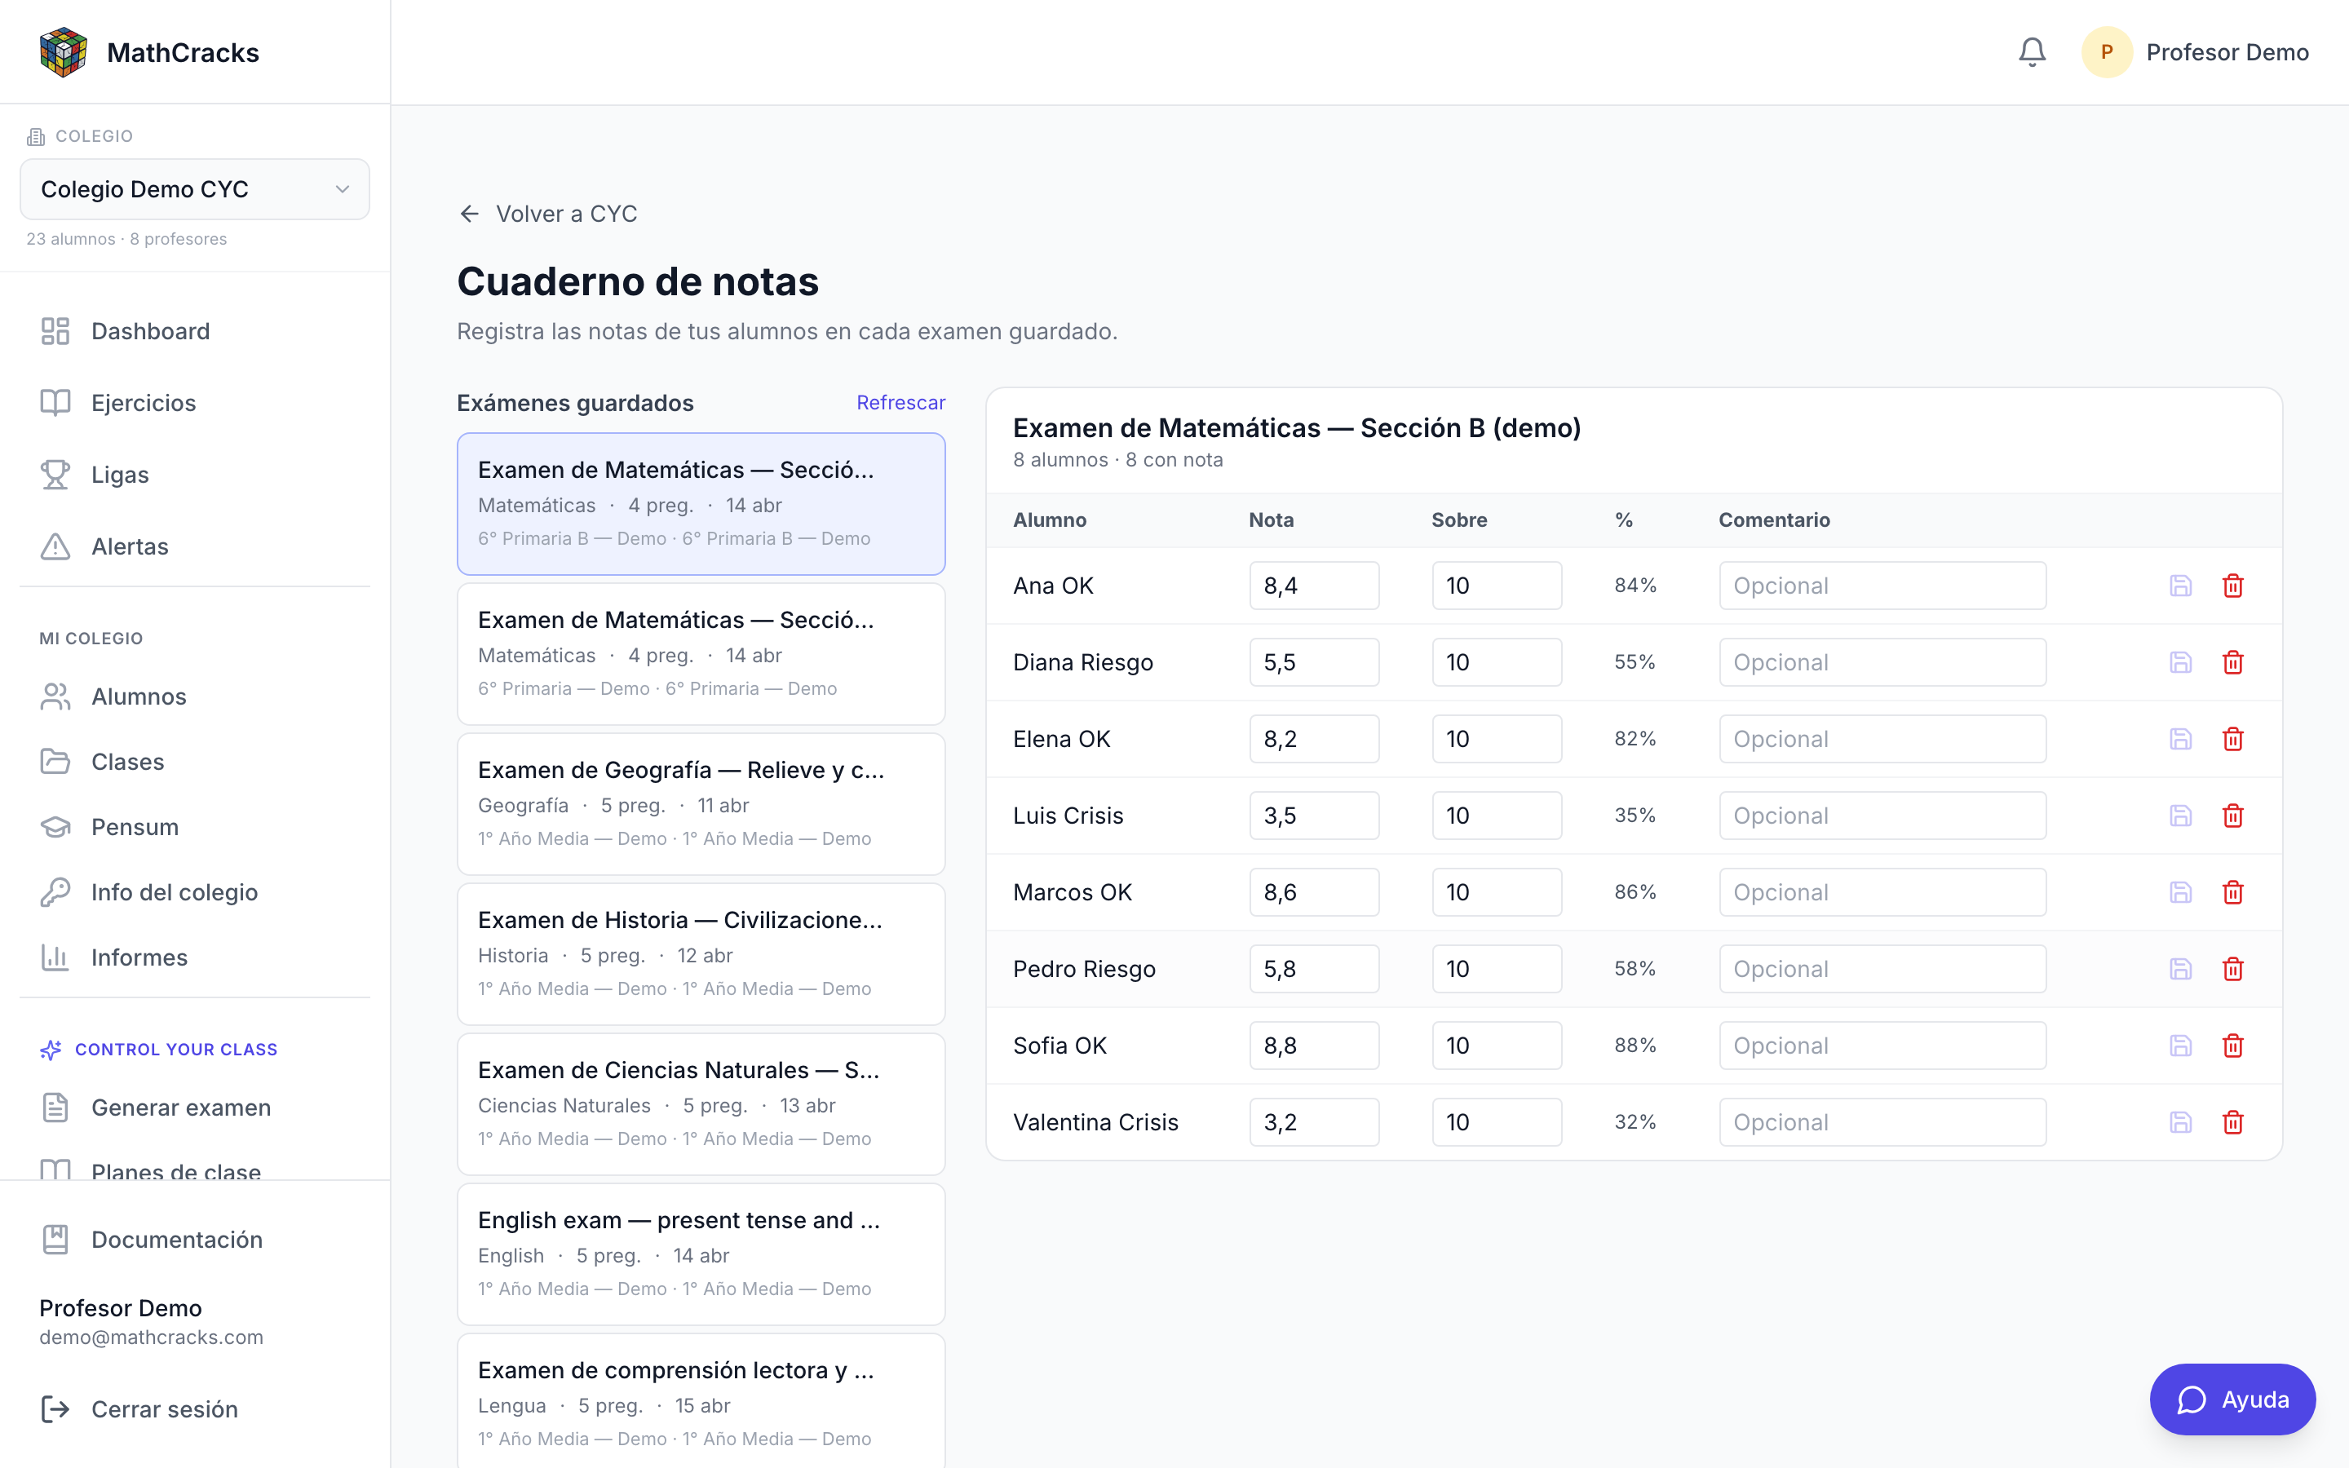Click the MathCracks cube logo
Viewport: 2349px width, 1468px height.
[x=63, y=51]
